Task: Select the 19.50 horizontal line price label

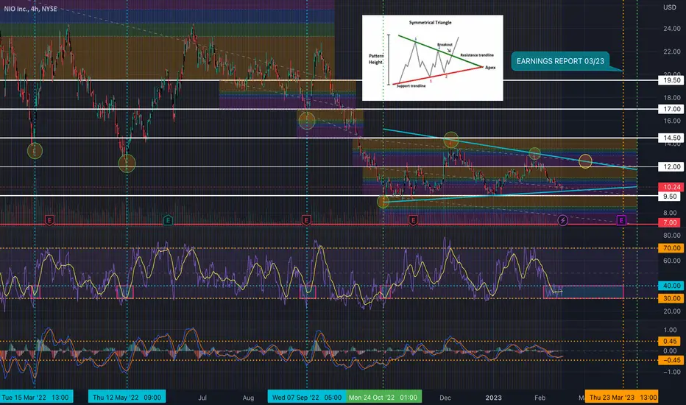Action: (671, 80)
